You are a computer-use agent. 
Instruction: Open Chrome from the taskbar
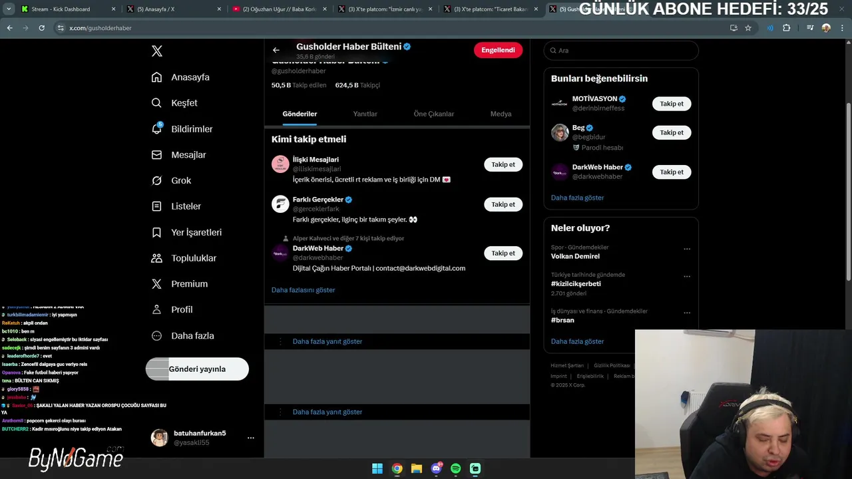pyautogui.click(x=397, y=468)
